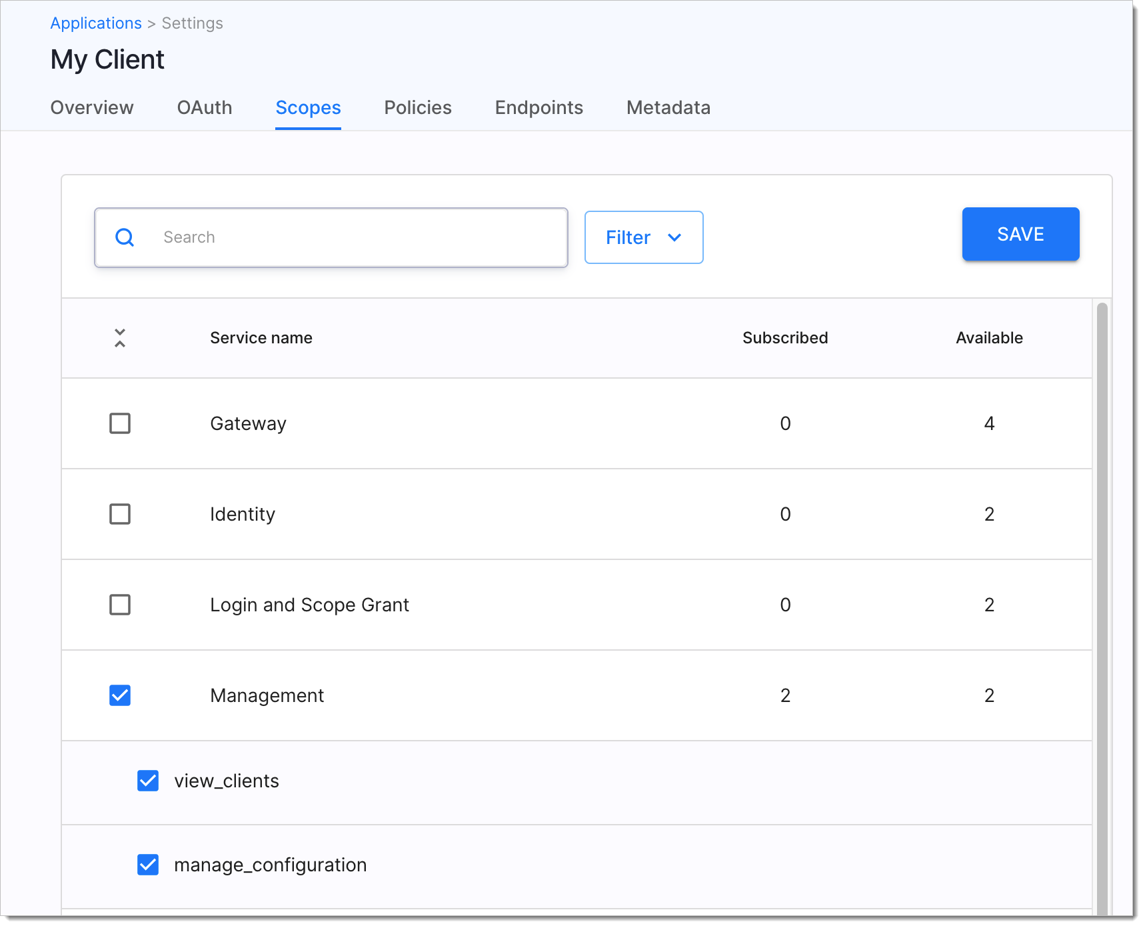Select the Gateway row name
This screenshot has width=1143, height=926.
click(x=248, y=423)
